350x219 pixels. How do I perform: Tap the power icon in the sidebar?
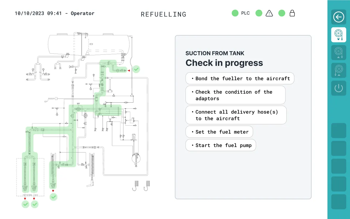tap(339, 88)
